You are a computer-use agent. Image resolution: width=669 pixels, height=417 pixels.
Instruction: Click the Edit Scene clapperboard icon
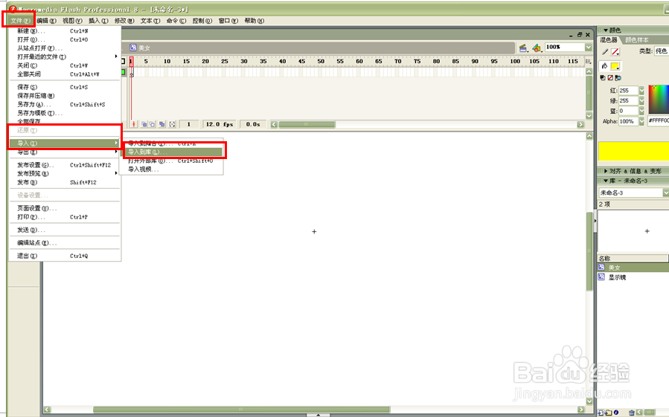523,48
